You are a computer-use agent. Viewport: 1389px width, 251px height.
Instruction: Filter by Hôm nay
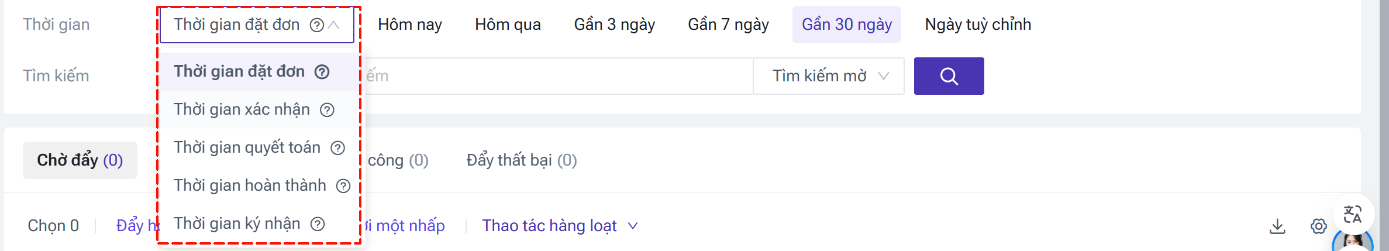tap(410, 25)
